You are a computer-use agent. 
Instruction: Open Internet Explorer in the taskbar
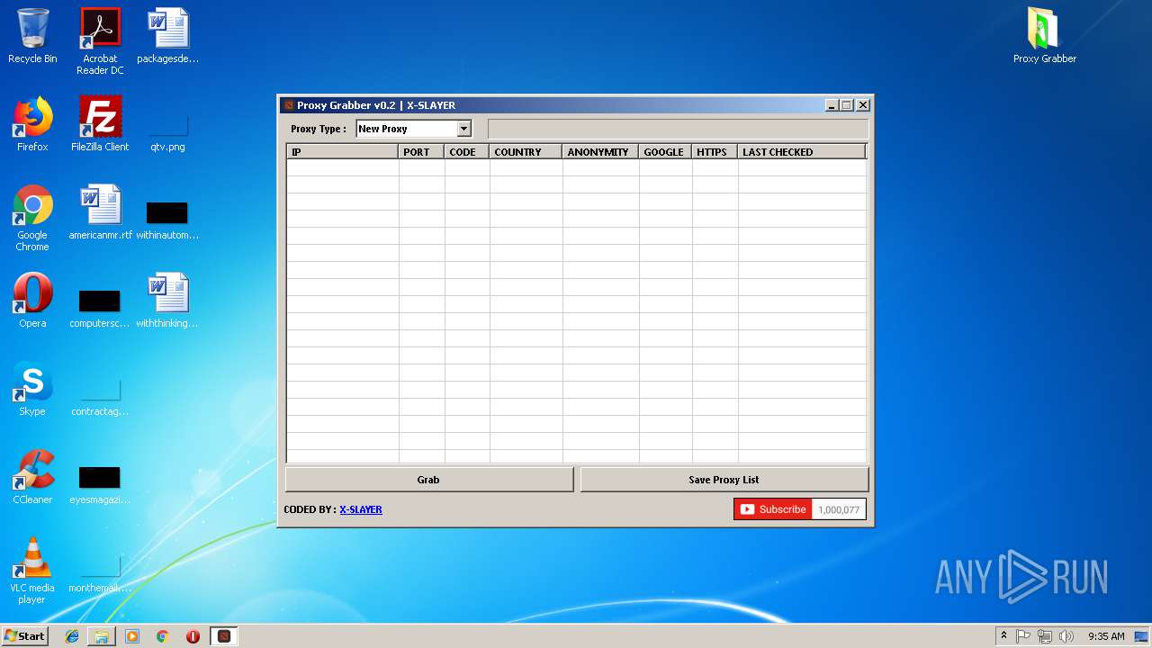coord(72,636)
